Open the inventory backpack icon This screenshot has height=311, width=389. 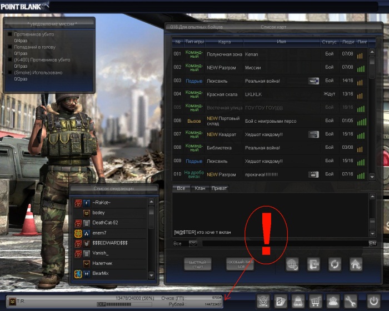point(298,301)
